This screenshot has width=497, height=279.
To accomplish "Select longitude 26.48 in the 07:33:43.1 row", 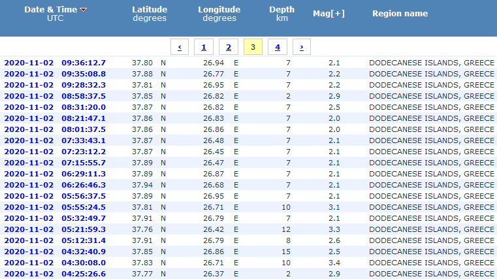I will click(214, 140).
